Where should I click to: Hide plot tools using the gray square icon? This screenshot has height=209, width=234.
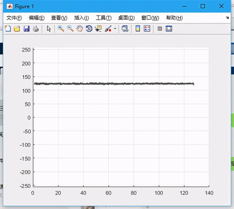click(159, 29)
